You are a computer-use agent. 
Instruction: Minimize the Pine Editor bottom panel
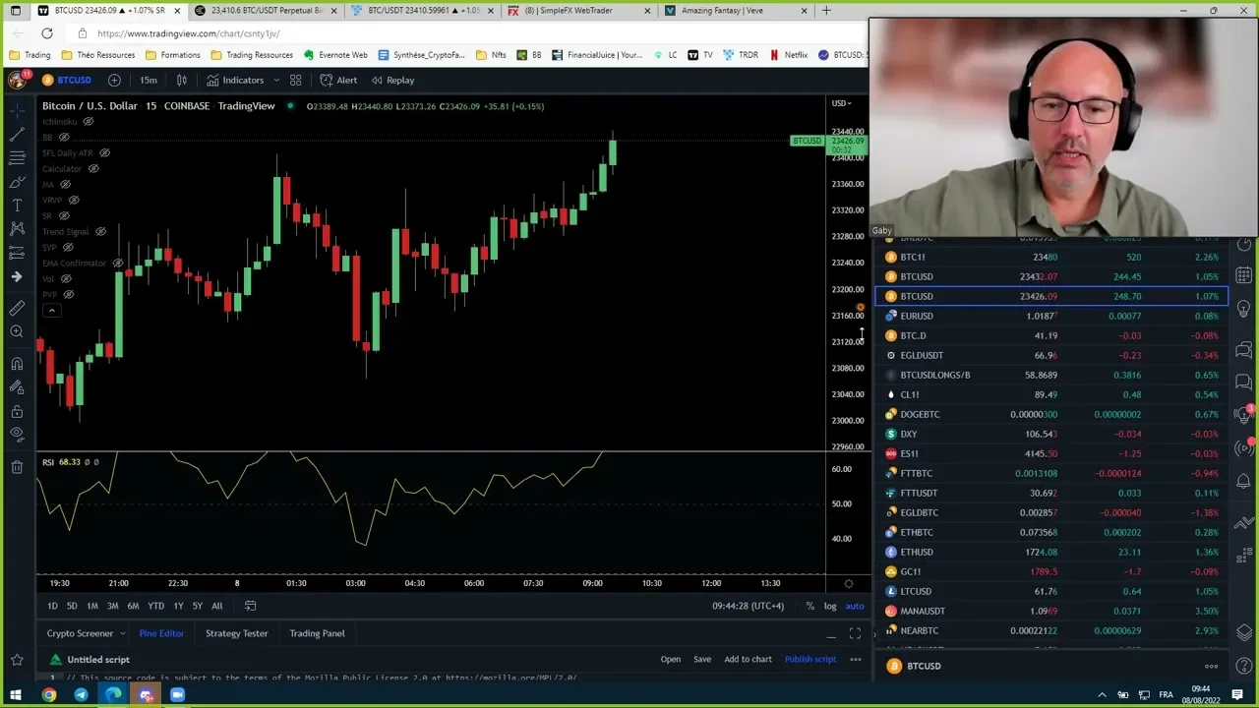(831, 634)
